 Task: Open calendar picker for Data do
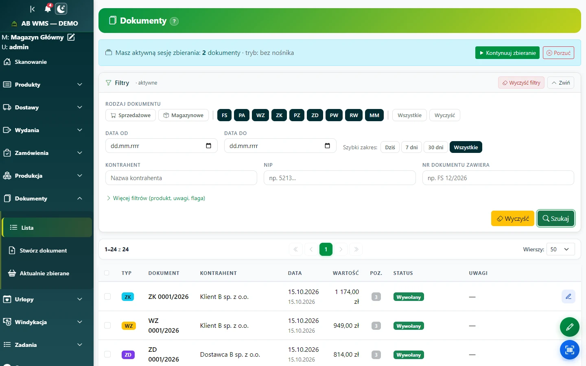point(328,146)
